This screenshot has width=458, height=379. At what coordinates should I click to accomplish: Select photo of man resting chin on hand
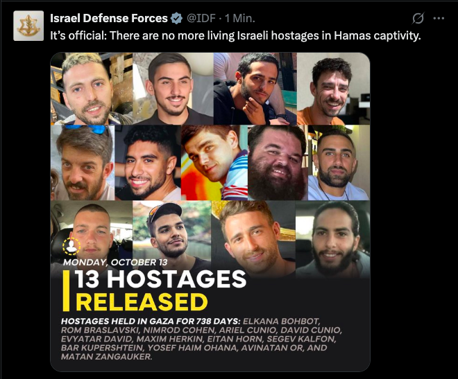click(255, 89)
